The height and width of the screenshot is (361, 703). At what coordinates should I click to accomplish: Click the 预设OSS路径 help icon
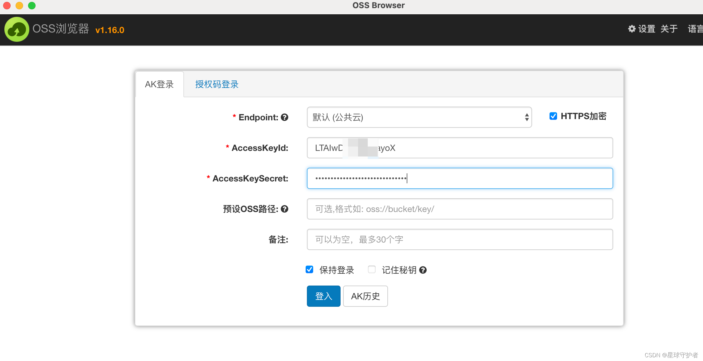click(x=284, y=209)
